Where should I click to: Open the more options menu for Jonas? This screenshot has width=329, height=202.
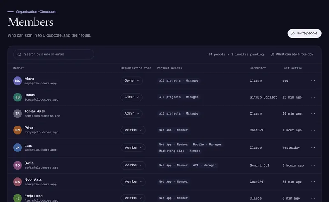[x=313, y=97]
